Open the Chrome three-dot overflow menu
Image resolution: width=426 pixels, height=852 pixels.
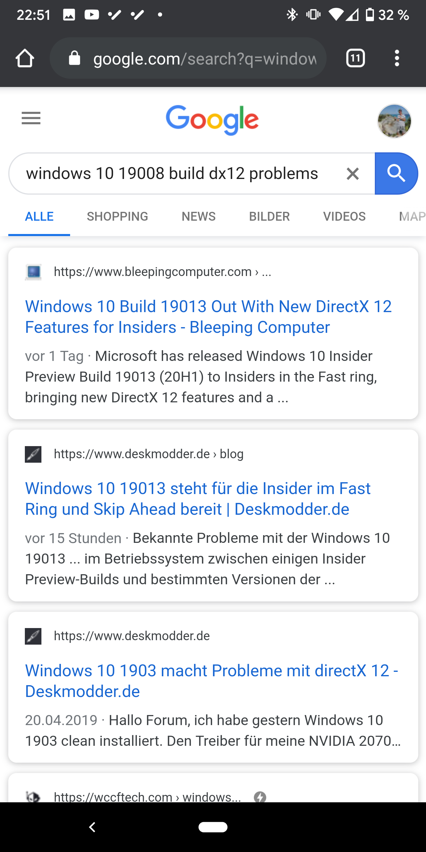coord(396,58)
